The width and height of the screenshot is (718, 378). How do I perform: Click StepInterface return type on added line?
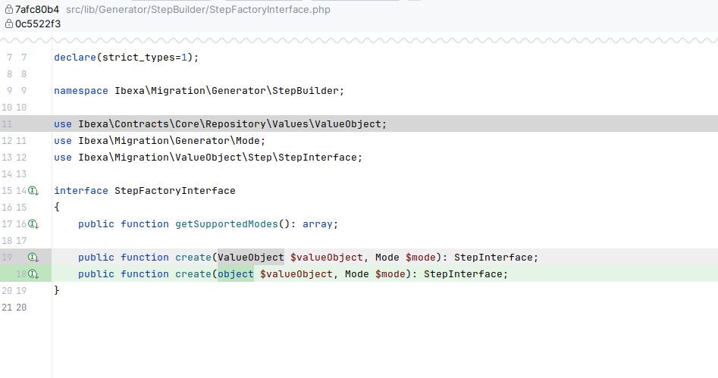click(462, 274)
